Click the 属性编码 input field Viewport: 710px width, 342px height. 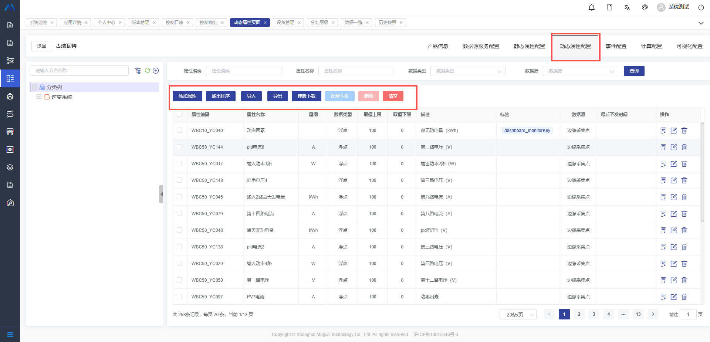click(243, 71)
